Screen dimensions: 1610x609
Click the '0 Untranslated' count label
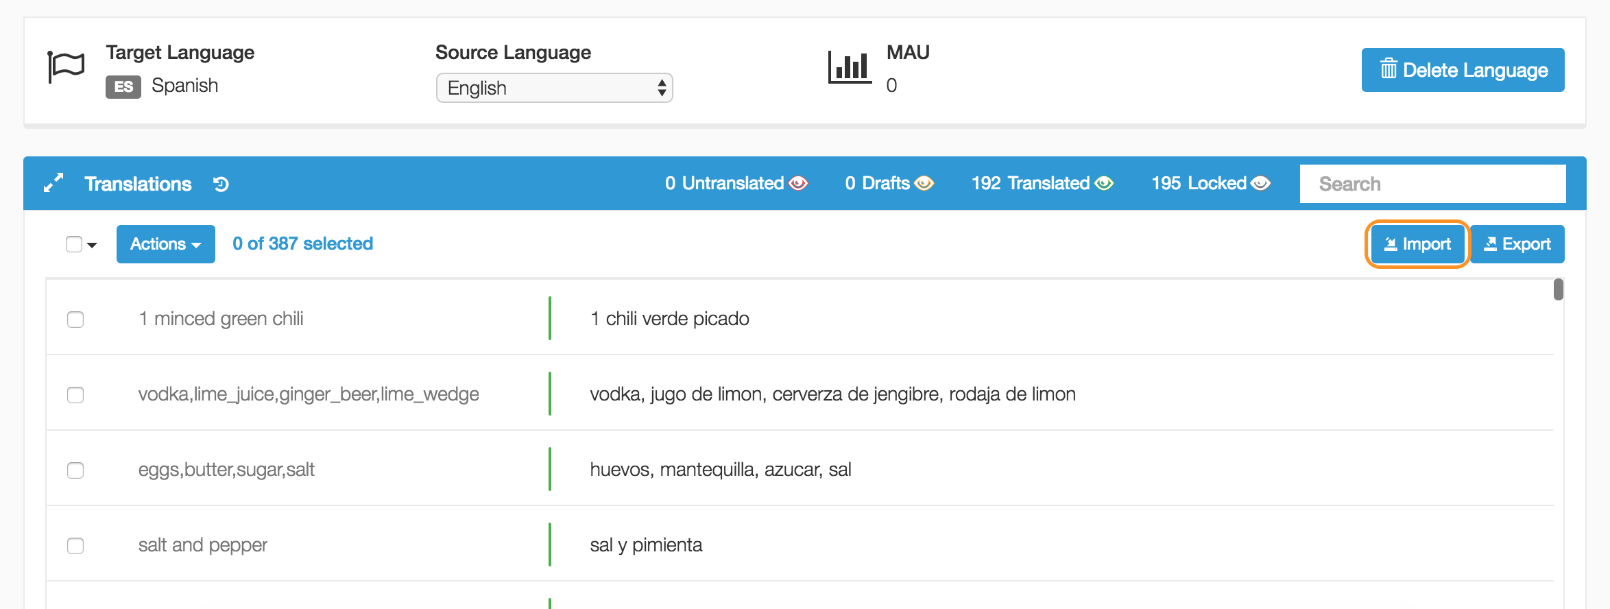[725, 183]
